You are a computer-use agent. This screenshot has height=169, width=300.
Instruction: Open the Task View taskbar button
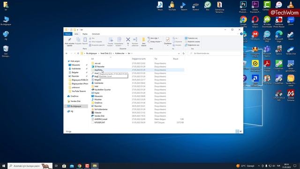56,166
